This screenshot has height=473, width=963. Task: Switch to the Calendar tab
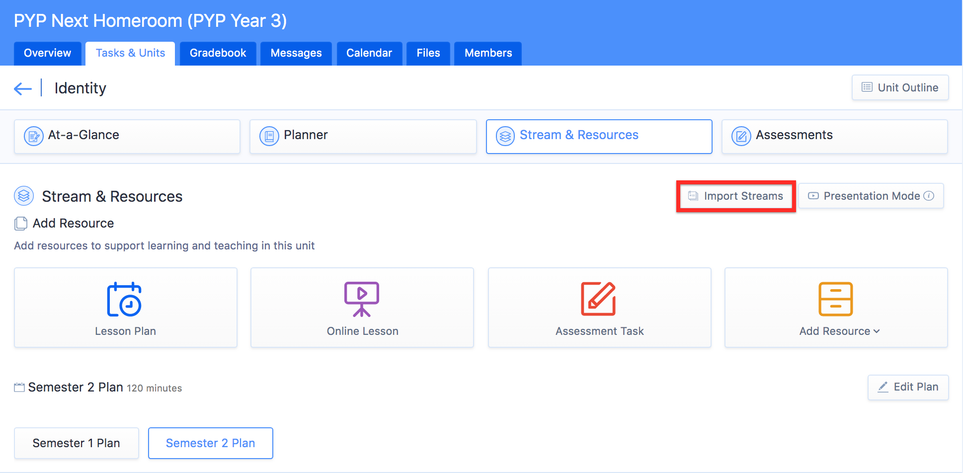click(369, 53)
